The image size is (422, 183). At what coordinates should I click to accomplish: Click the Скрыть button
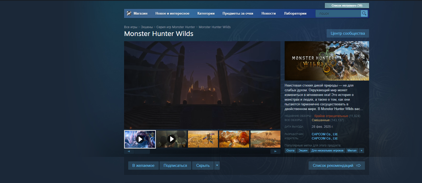point(203,166)
